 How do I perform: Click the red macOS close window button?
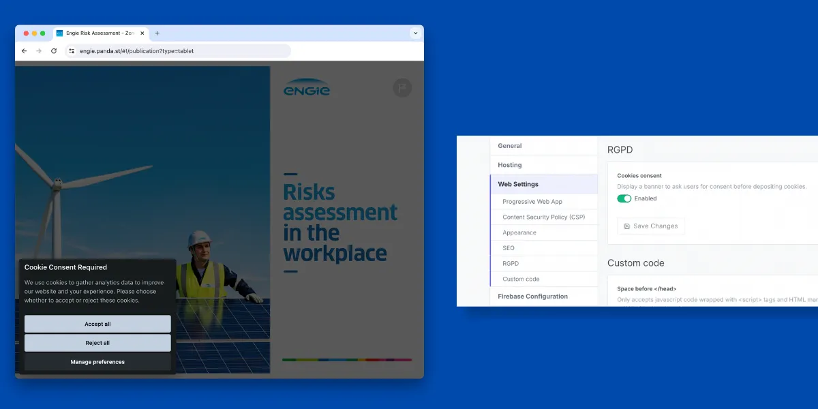point(27,33)
